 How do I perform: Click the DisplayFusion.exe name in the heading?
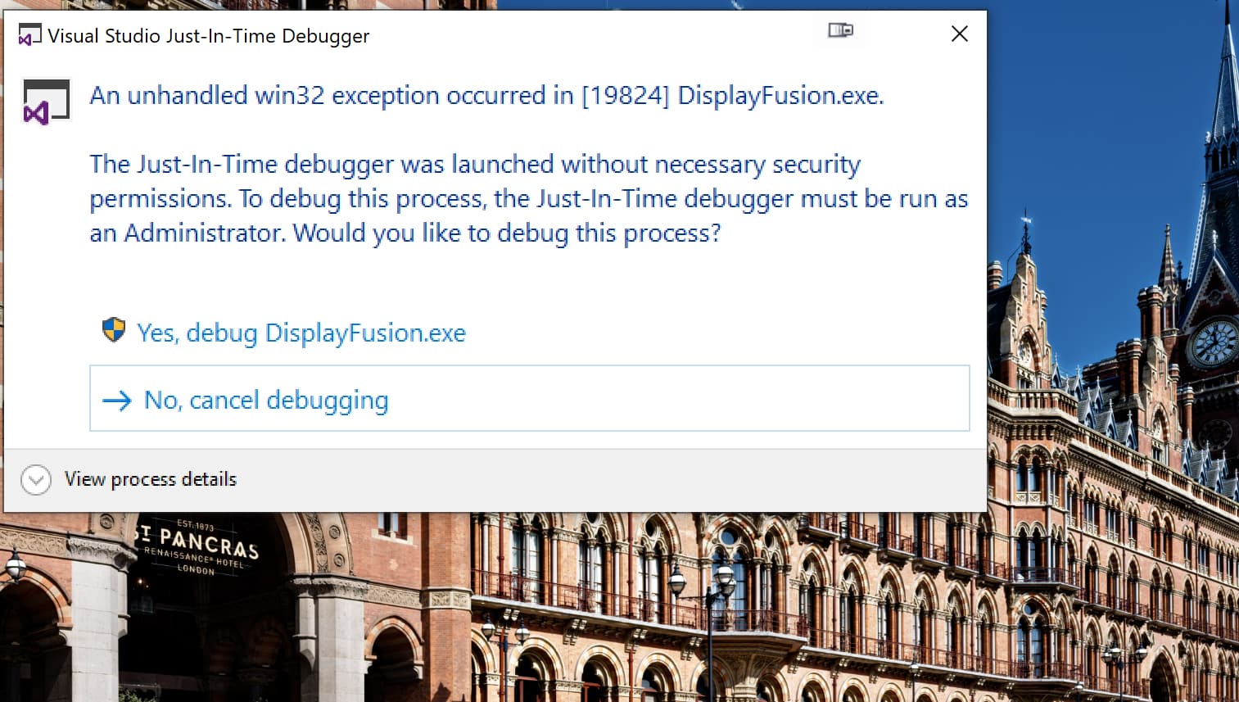(x=780, y=96)
